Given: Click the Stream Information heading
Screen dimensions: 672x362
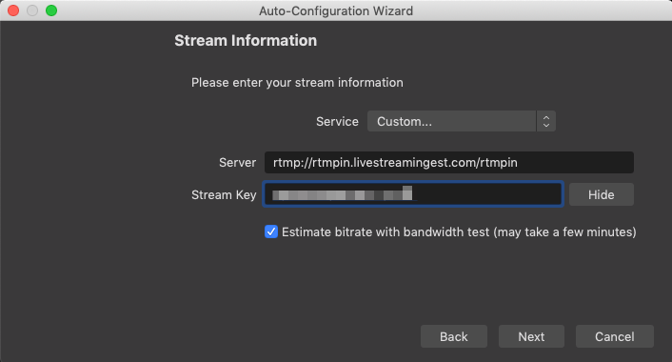Looking at the screenshot, I should (246, 40).
